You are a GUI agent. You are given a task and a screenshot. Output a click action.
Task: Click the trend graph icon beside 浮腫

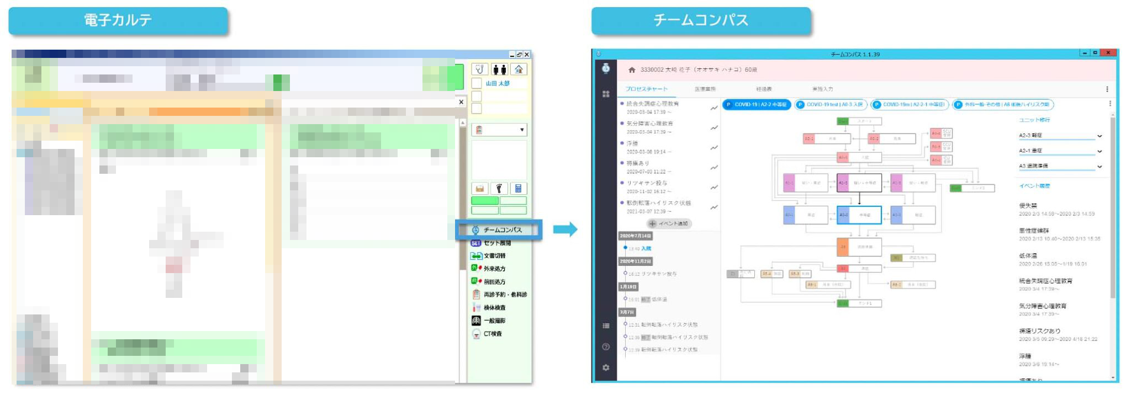tap(714, 147)
